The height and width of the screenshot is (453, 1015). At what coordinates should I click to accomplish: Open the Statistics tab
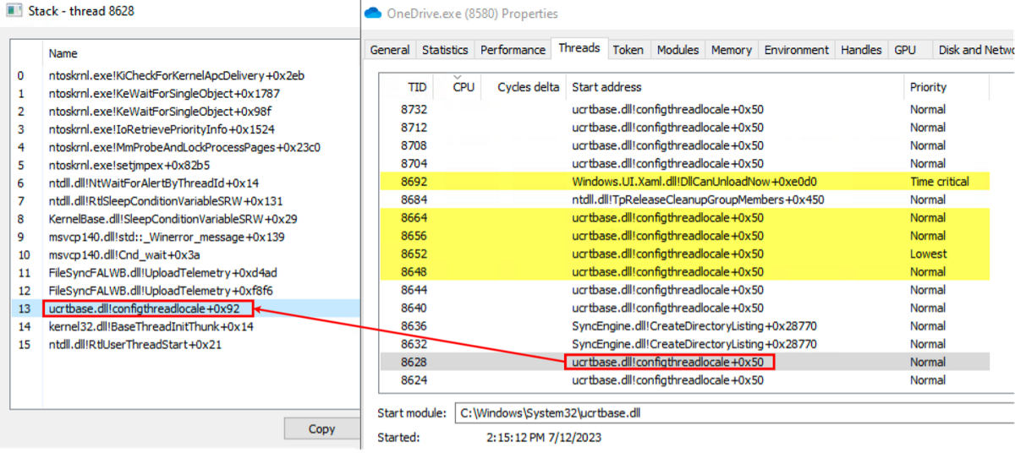coord(444,50)
